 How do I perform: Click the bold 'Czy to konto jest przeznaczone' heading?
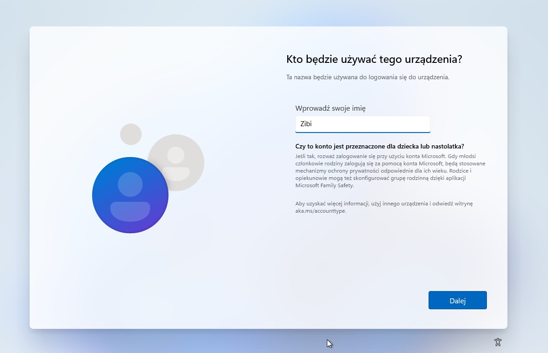tap(379, 146)
